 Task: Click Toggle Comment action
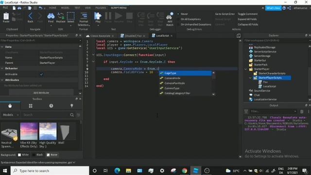pyautogui.click(x=247, y=14)
